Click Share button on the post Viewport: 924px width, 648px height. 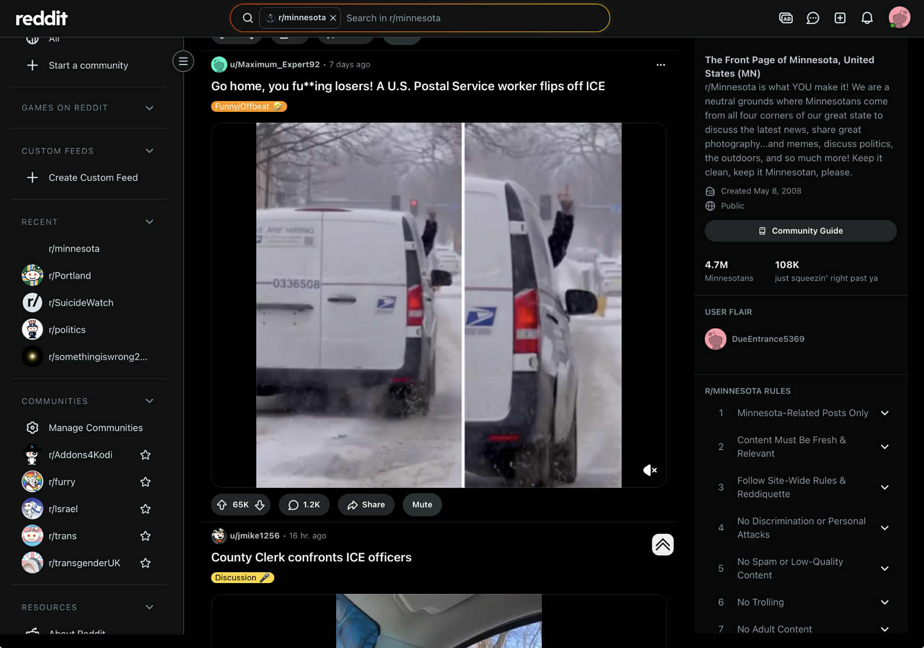click(x=366, y=505)
